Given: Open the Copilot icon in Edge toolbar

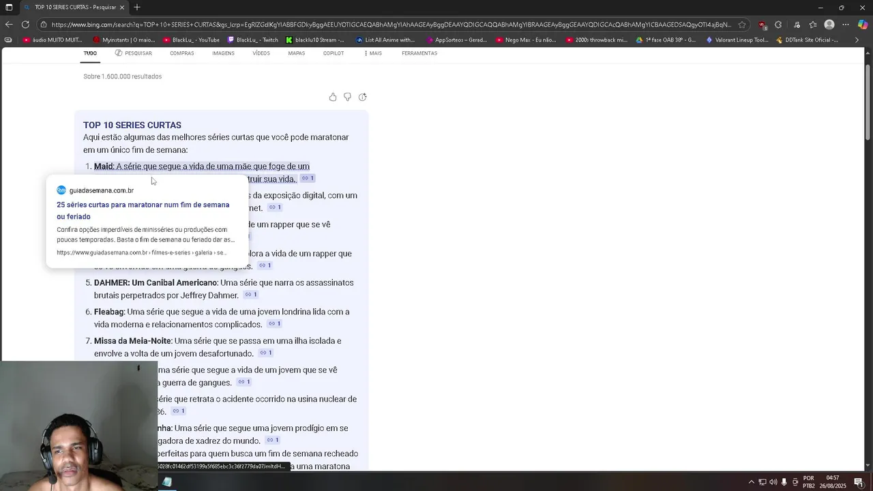Looking at the screenshot, I should [863, 25].
